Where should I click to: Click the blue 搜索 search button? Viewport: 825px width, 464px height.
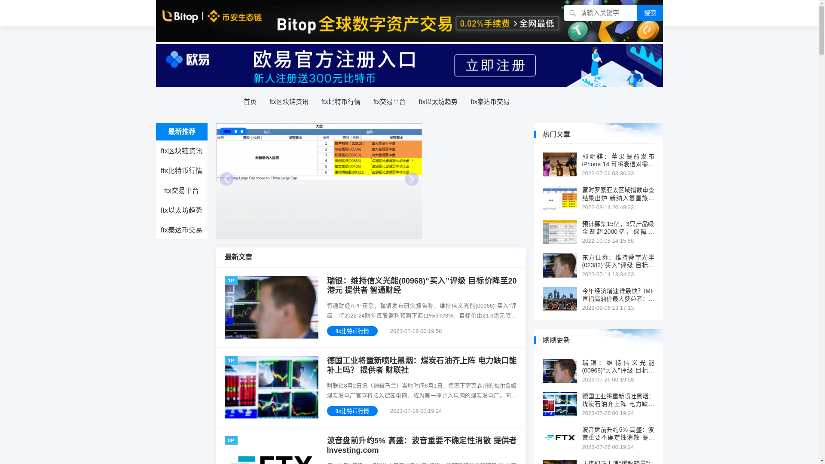click(x=650, y=13)
